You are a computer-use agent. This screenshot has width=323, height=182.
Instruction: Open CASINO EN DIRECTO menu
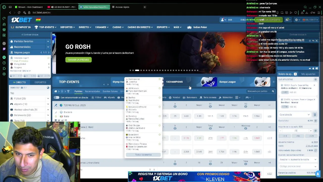coord(140,27)
